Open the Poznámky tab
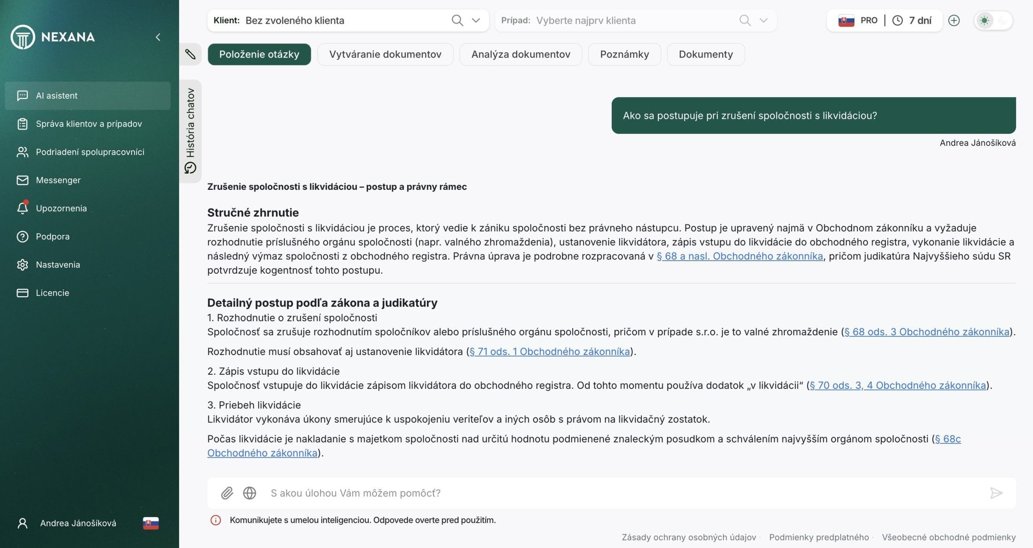Viewport: 1033px width, 548px height. 624,54
